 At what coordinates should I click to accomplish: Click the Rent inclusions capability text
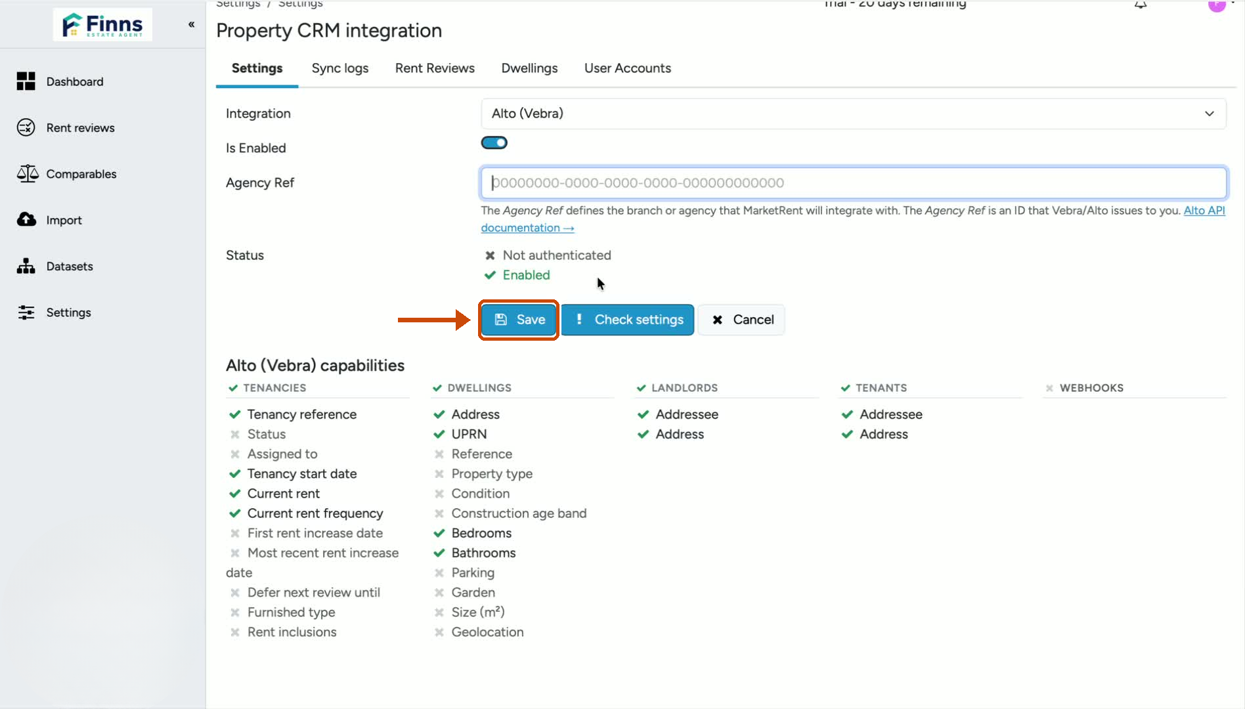[x=292, y=632]
